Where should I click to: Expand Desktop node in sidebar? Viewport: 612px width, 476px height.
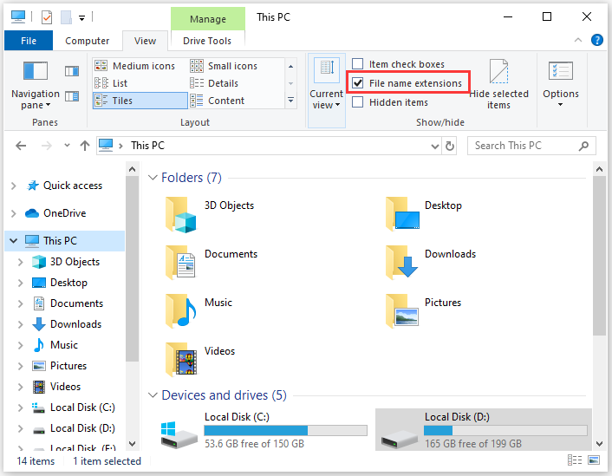pyautogui.click(x=20, y=283)
